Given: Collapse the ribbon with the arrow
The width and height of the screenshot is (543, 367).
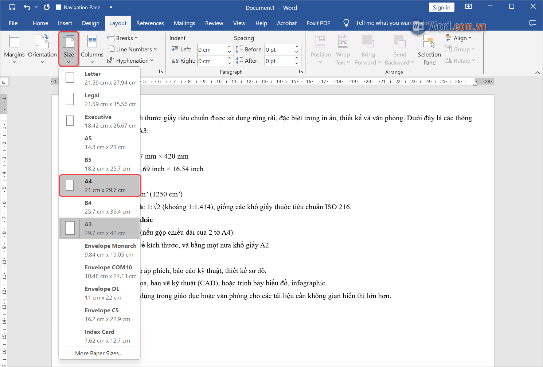Looking at the screenshot, I should pos(537,73).
